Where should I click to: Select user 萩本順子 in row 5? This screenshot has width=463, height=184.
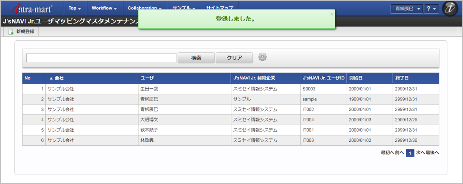[185, 130]
